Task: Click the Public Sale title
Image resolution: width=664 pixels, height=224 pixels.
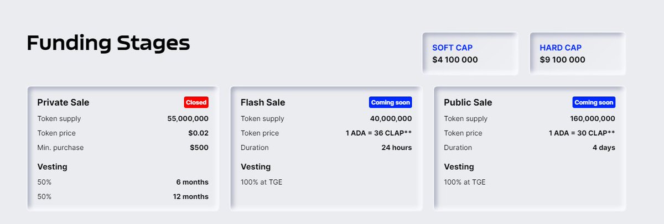Action: point(468,102)
